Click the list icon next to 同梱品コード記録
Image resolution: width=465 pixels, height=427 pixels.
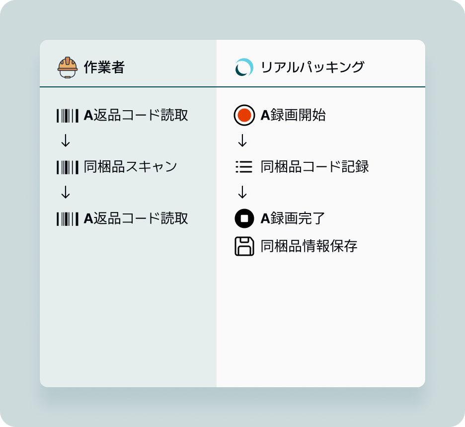[x=244, y=167]
